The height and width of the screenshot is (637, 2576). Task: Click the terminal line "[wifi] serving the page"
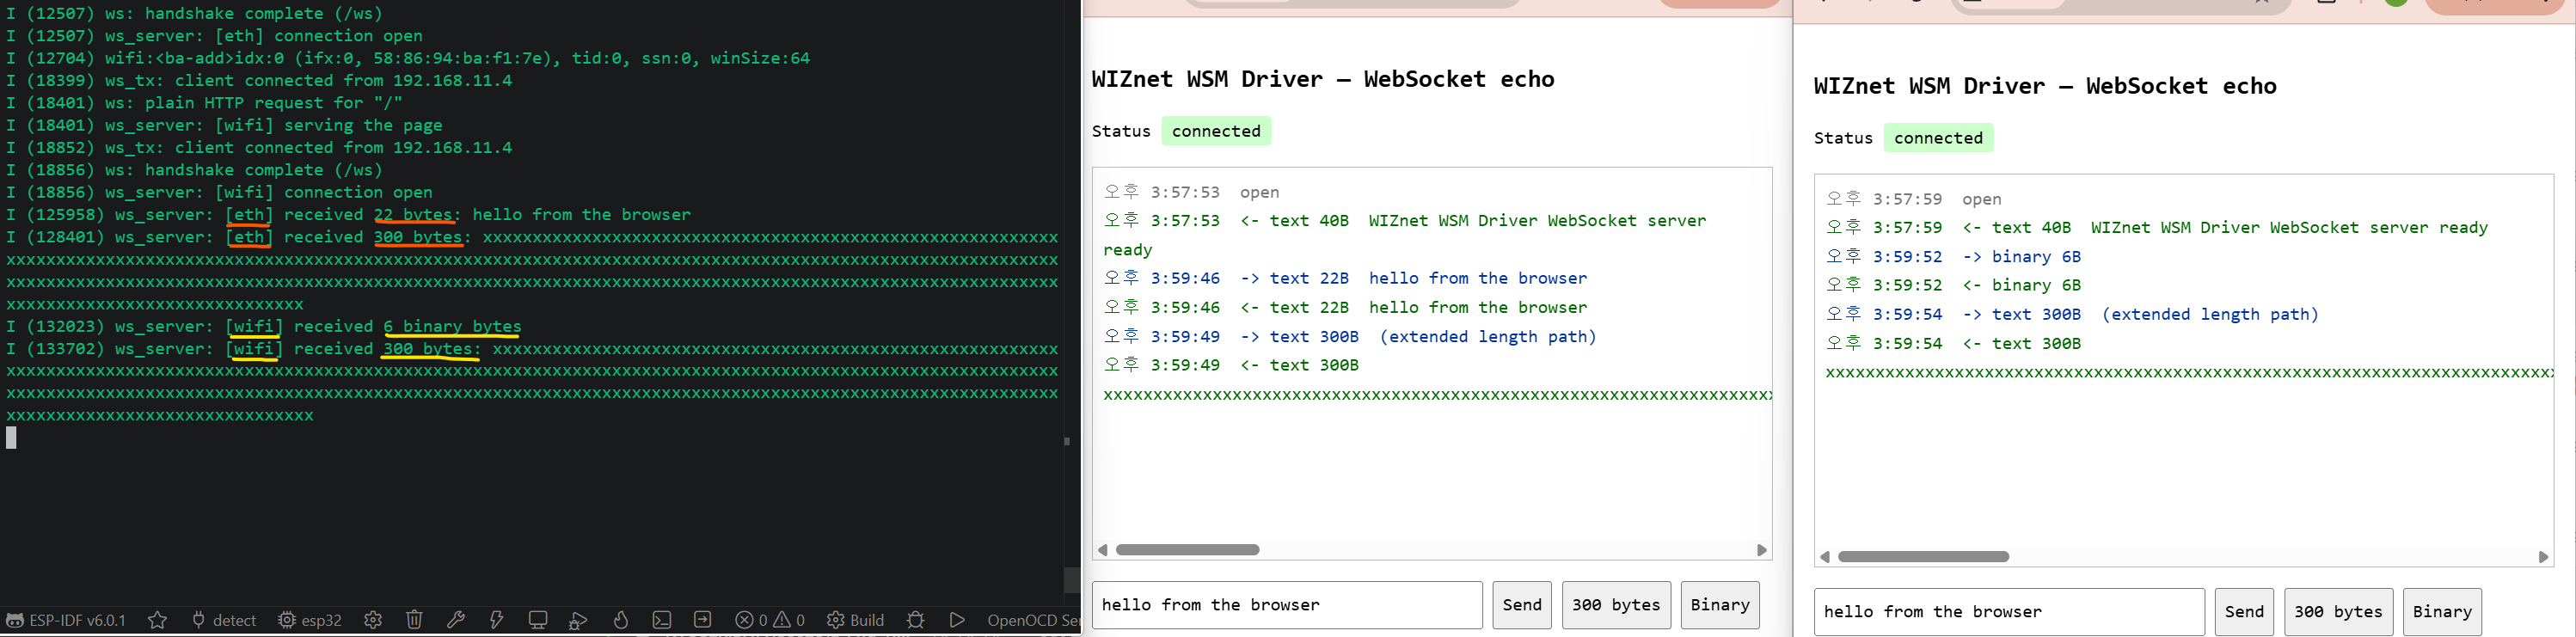point(224,126)
